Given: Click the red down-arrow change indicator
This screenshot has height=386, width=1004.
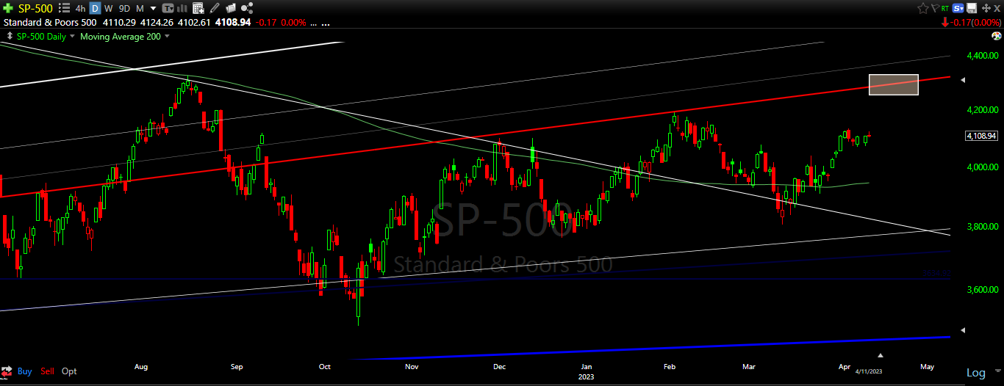Looking at the screenshot, I should tap(945, 22).
